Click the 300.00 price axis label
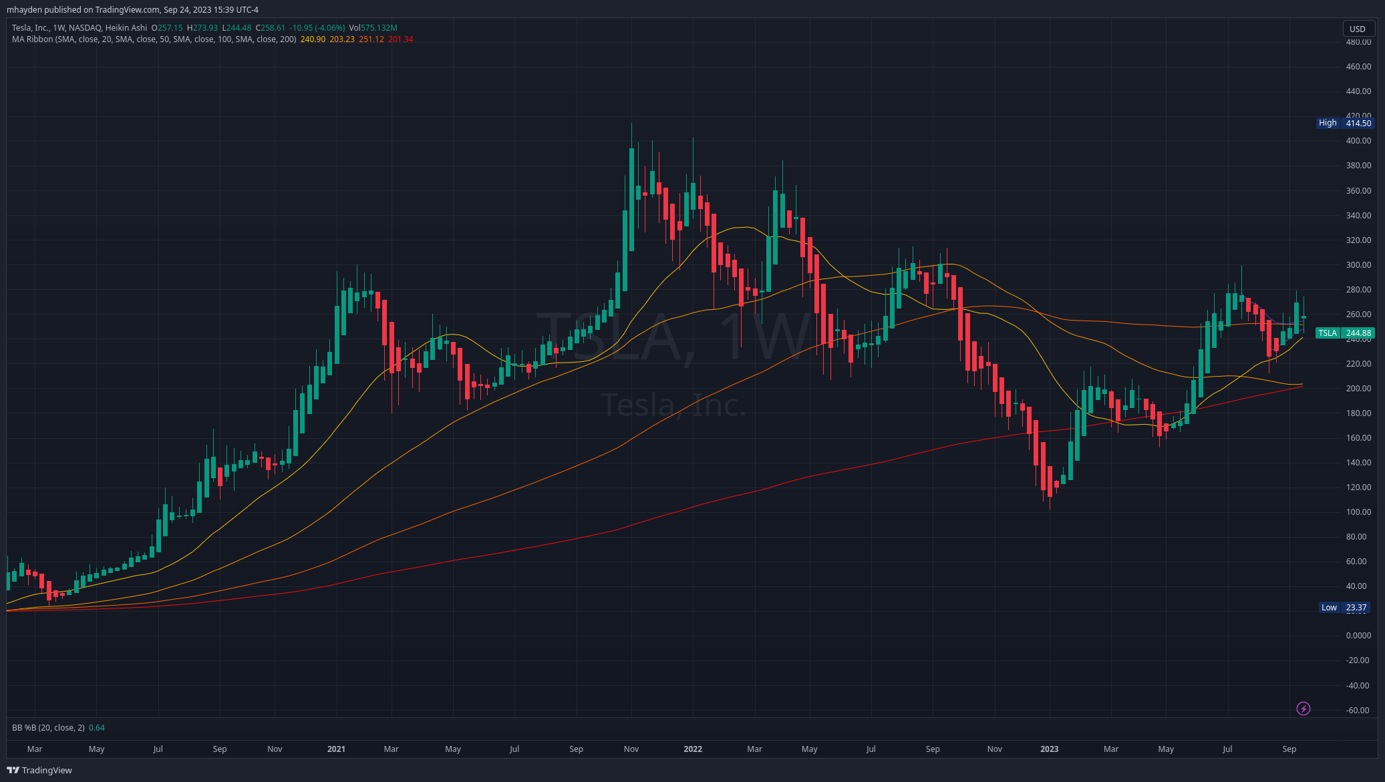Screen dimensions: 1385x782 (x=1359, y=265)
